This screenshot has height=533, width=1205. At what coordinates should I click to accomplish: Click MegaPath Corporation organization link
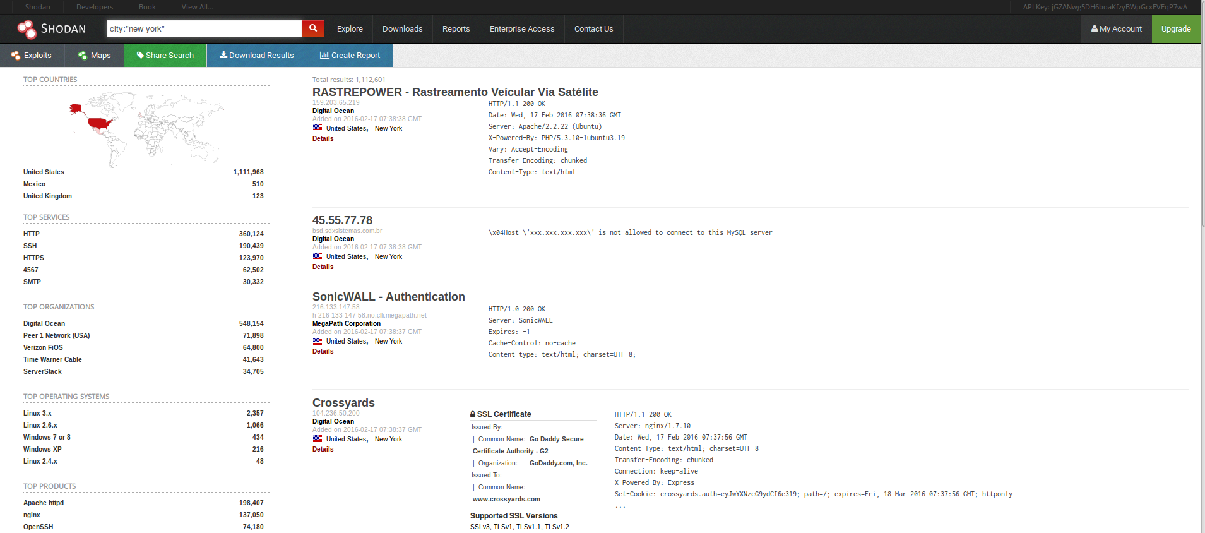[347, 323]
